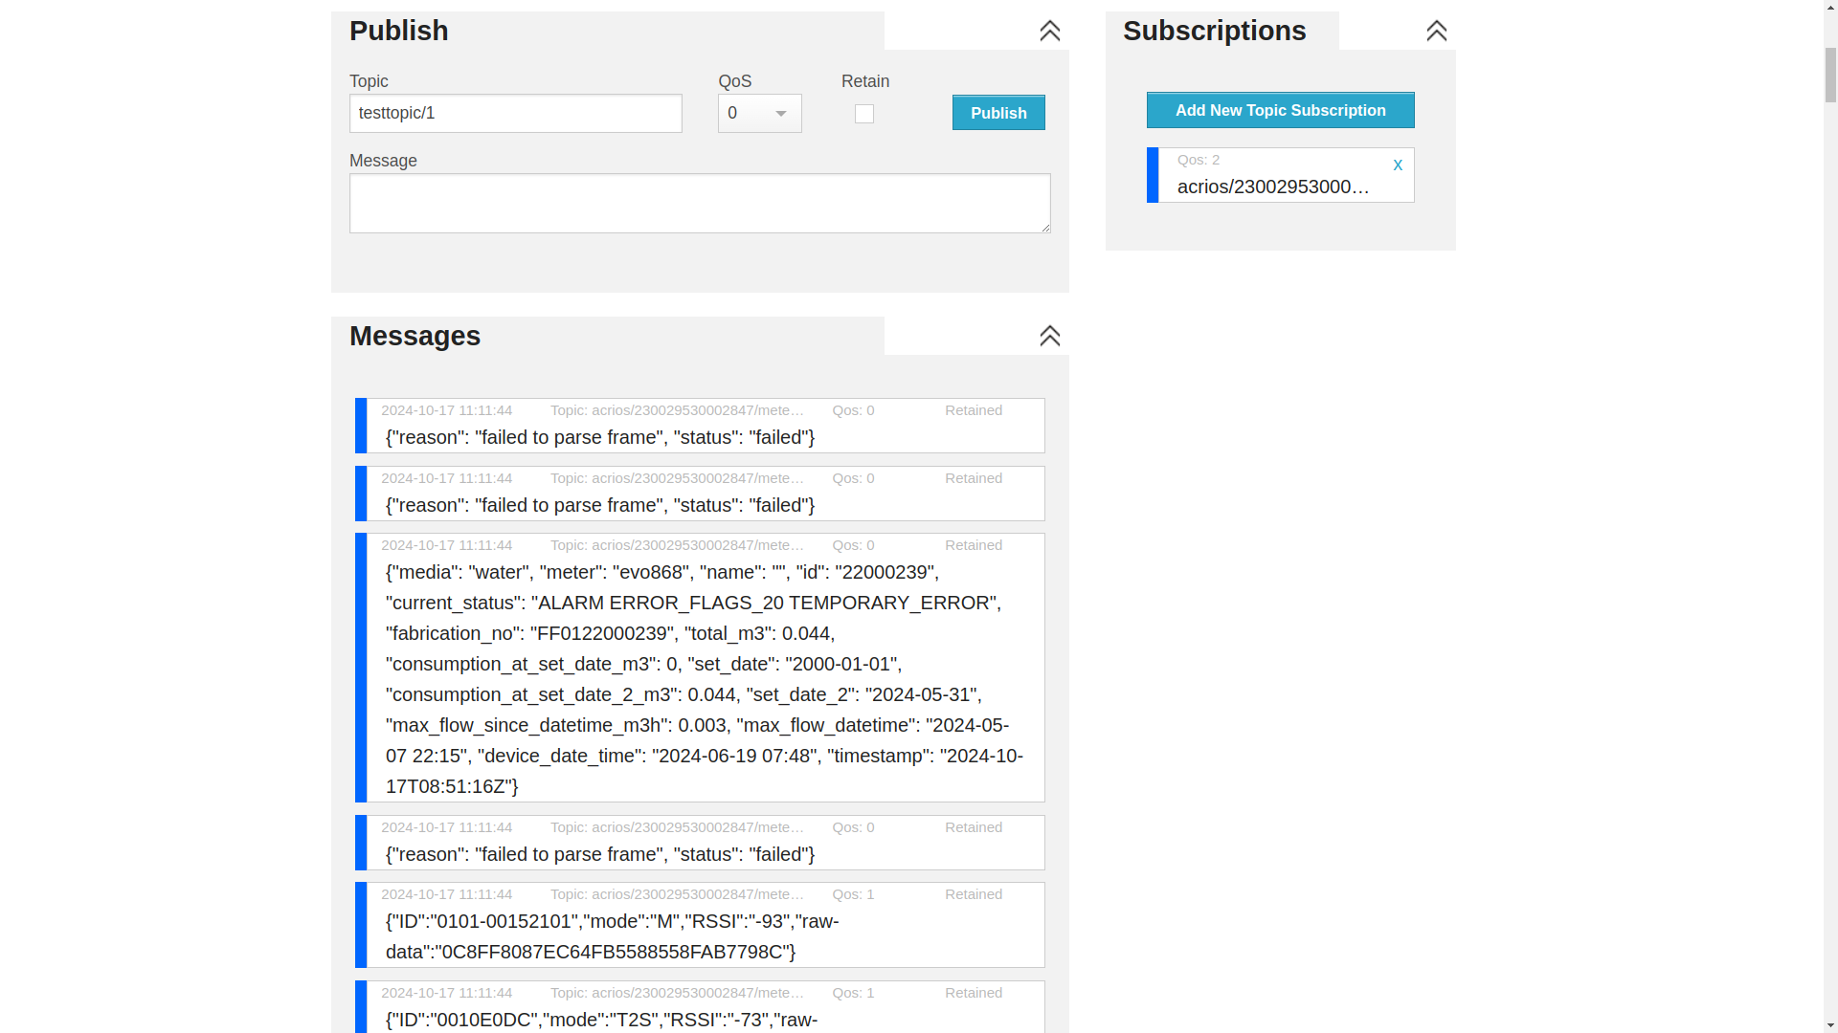Collapse the Subscriptions panel via chevron icon
This screenshot has height=1033, width=1838.
1436,31
